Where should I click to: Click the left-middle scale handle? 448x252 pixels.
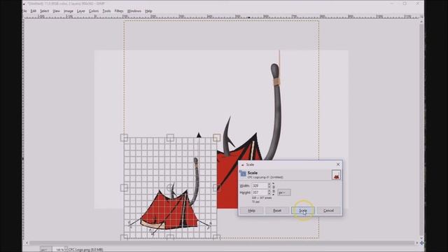pos(124,188)
